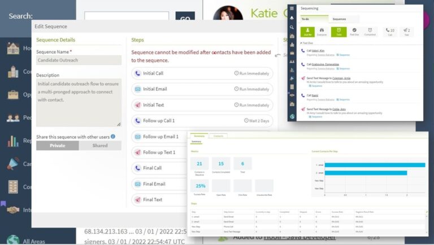Open contact link Valeri, Kim
Viewport: 434px width, 245px height.
tap(318, 51)
